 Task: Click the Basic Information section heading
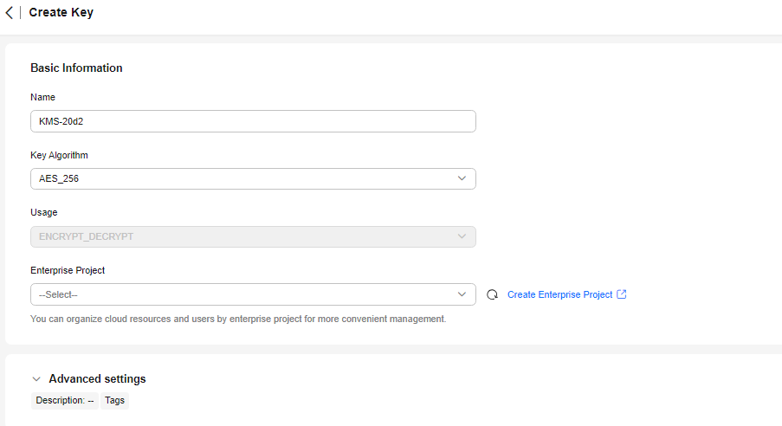coord(76,68)
